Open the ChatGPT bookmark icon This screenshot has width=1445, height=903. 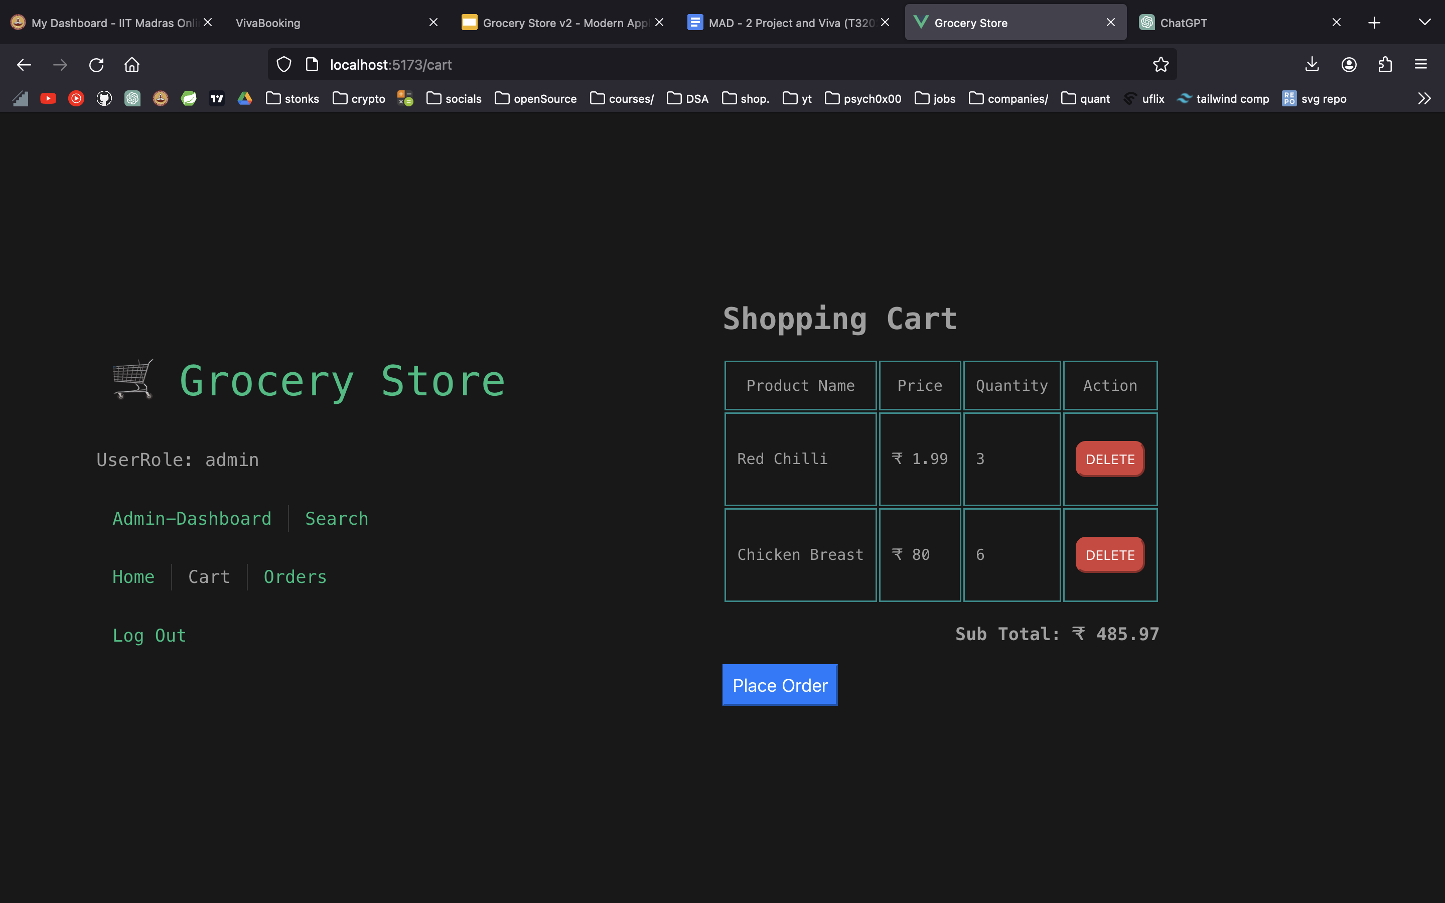pos(132,98)
